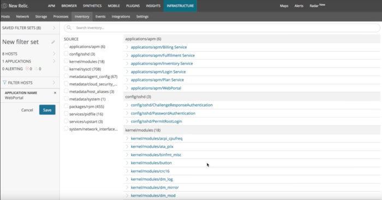Click the search magnifier icon
This screenshot has height=200, width=382.
[x=69, y=28]
